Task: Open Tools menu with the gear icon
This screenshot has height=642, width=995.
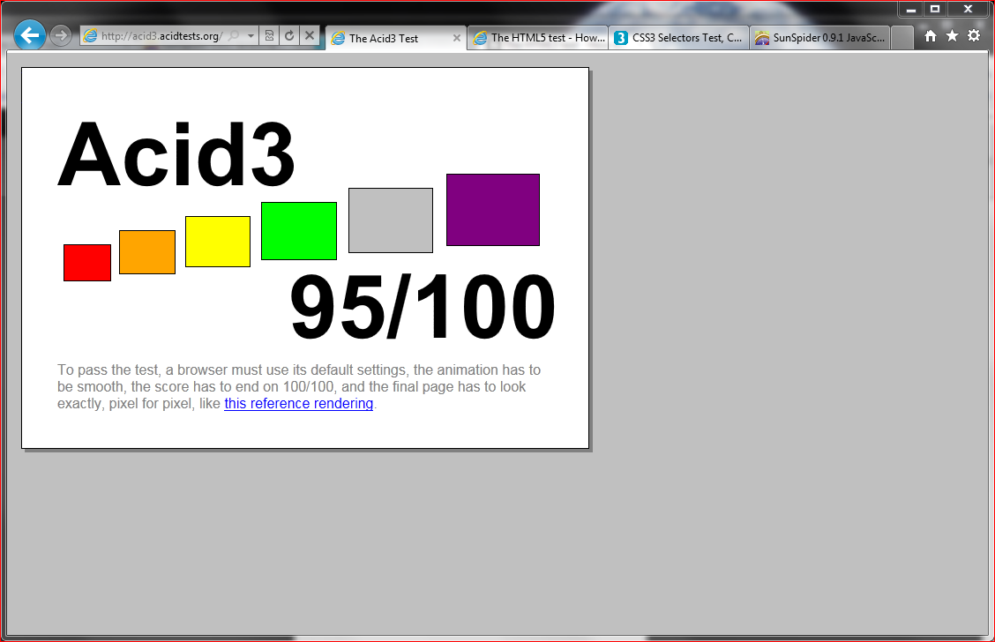Action: pyautogui.click(x=974, y=36)
